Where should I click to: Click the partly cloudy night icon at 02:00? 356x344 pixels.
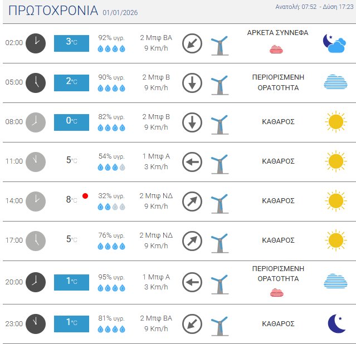pyautogui.click(x=335, y=43)
